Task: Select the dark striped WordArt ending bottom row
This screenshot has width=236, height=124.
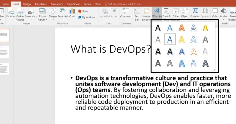Action: tap(205, 63)
